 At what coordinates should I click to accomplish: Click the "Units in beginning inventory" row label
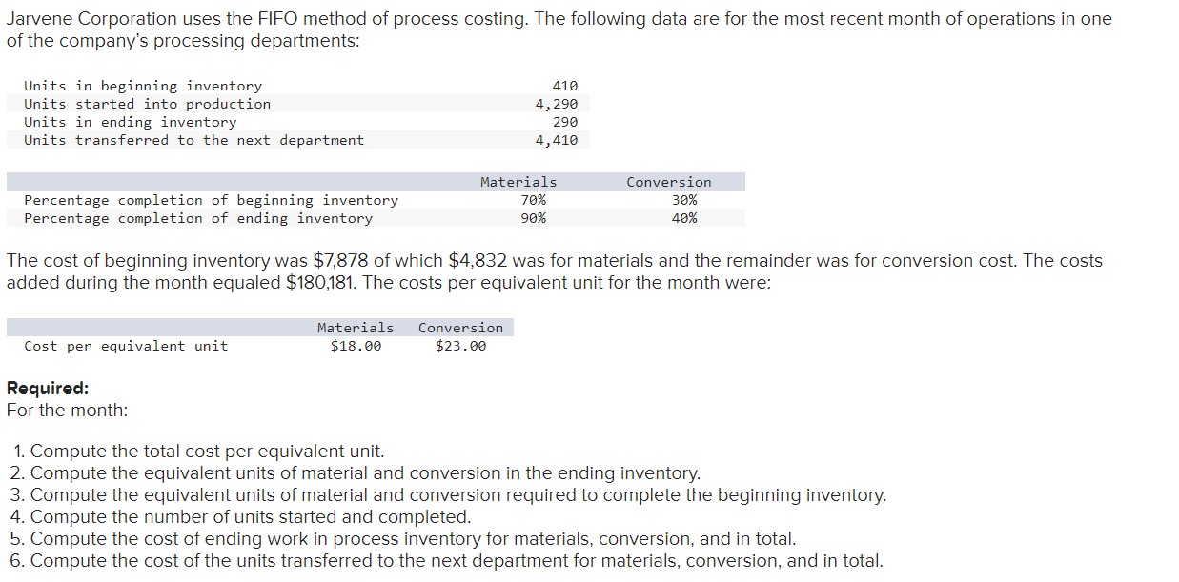143,86
